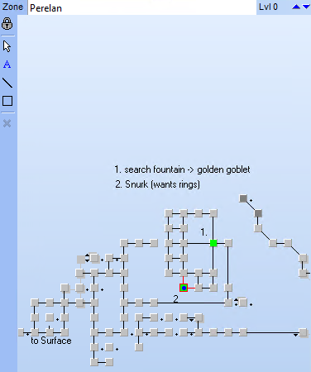Image resolution: width=311 pixels, height=372 pixels.
Task: Select the arrow pointer tool
Action: pyautogui.click(x=7, y=46)
